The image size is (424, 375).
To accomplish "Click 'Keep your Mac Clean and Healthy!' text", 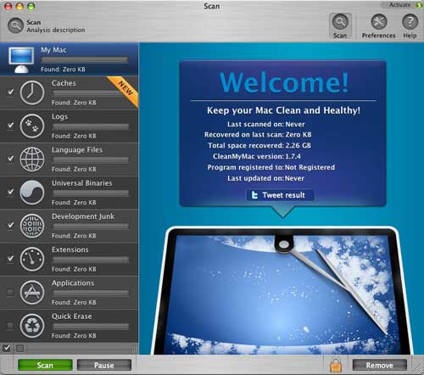I will [283, 110].
